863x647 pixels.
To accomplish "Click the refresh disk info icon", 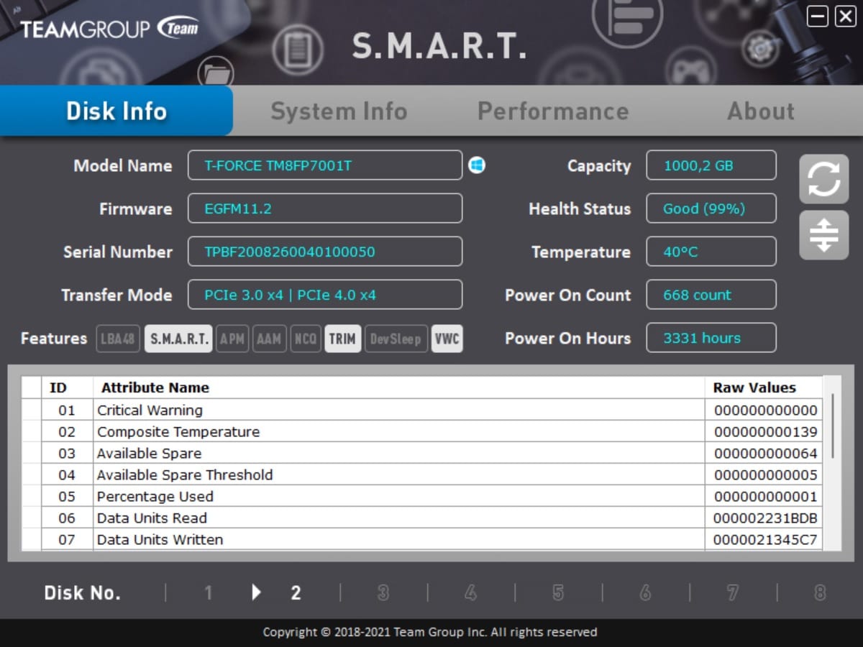I will tap(823, 179).
